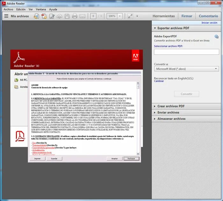Click the PDF document icon at lower left
The width and height of the screenshot is (223, 201).
pos(20,136)
